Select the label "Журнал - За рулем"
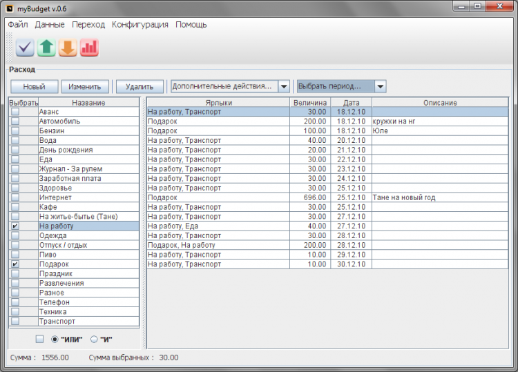 pyautogui.click(x=88, y=169)
